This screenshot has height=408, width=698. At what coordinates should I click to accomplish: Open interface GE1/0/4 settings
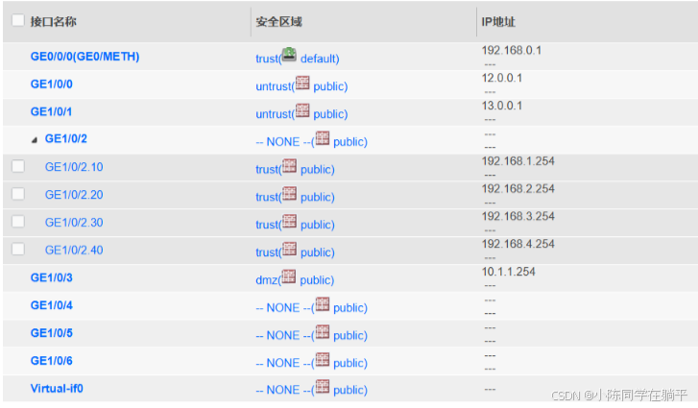tap(51, 305)
